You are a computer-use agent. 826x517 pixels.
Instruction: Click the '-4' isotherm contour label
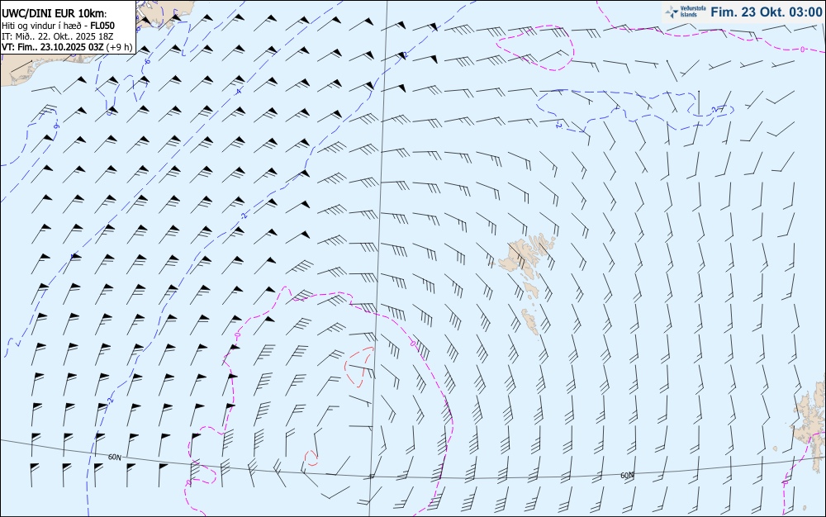pyautogui.click(x=238, y=92)
